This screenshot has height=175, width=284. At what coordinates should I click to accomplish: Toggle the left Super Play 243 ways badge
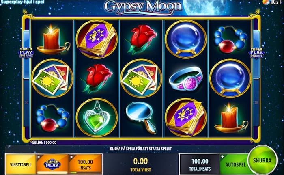click(x=26, y=53)
